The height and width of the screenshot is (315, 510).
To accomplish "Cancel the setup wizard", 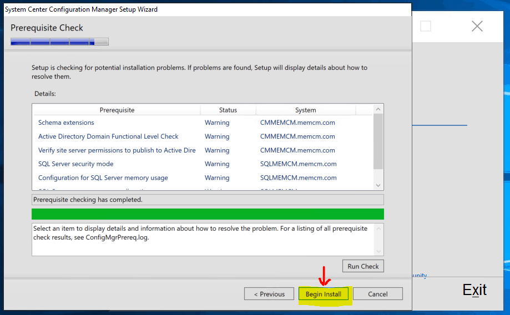I will tap(377, 294).
